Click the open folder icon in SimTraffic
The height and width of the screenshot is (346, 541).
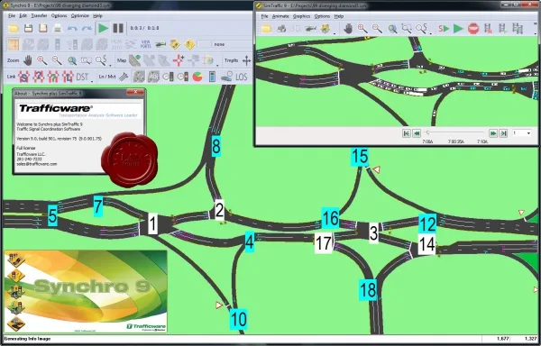click(266, 29)
